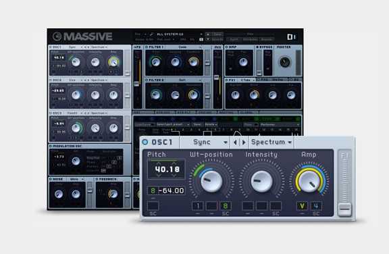Toggle Bypass power button
This screenshot has width=389, height=254.
[257, 47]
